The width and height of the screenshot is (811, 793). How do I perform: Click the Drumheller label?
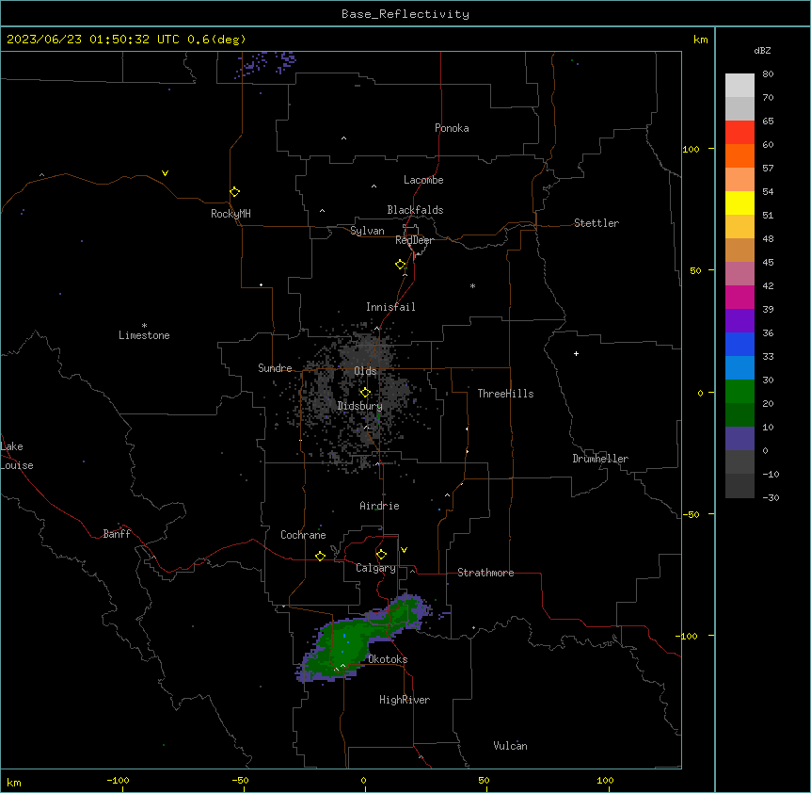click(x=600, y=459)
